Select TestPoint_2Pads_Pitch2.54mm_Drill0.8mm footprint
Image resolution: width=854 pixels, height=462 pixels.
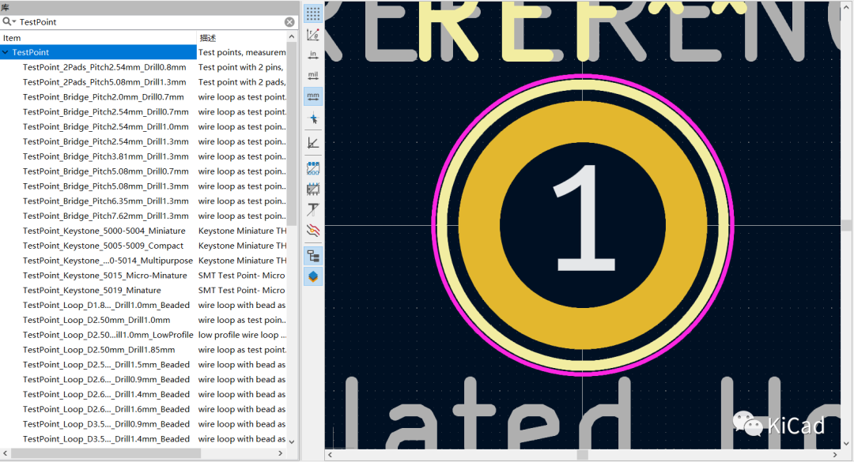104,67
